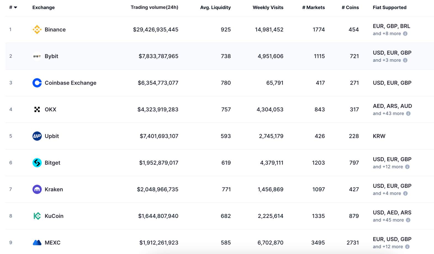The height and width of the screenshot is (254, 434).
Task: Click the Coinbase Exchange logo icon
Action: point(37,83)
